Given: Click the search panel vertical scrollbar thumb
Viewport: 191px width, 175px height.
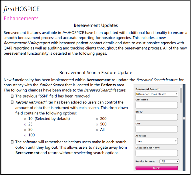Looking at the screenshot, I should 181,96.
